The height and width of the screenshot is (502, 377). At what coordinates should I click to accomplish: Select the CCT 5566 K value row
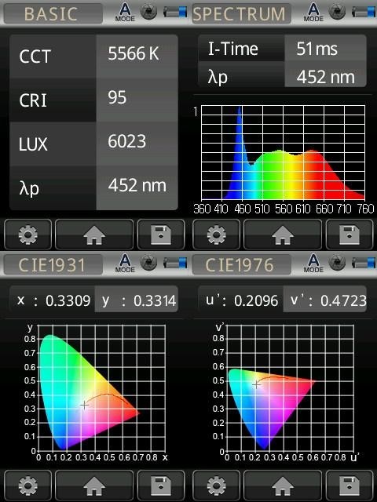pos(93,56)
